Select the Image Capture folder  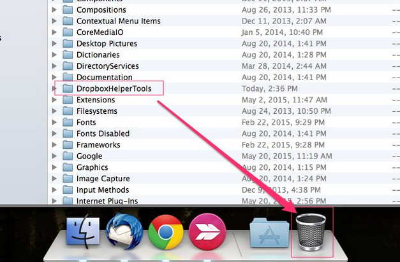(103, 179)
